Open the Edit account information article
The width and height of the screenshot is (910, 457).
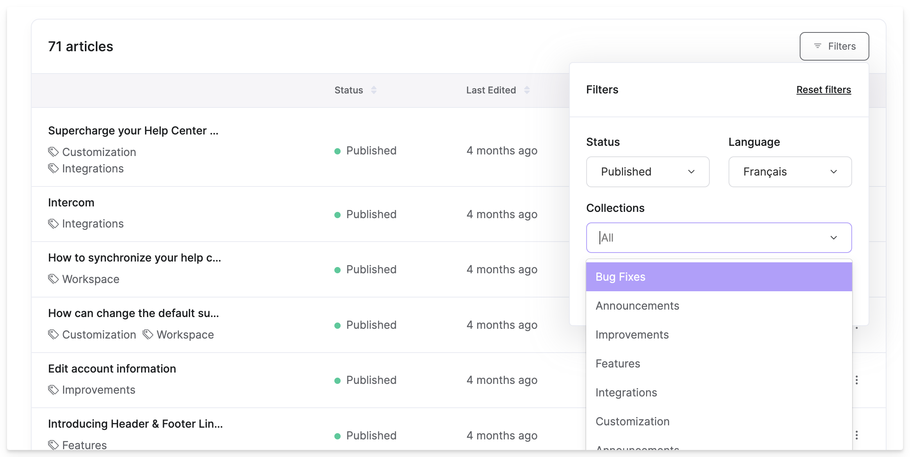[112, 369]
